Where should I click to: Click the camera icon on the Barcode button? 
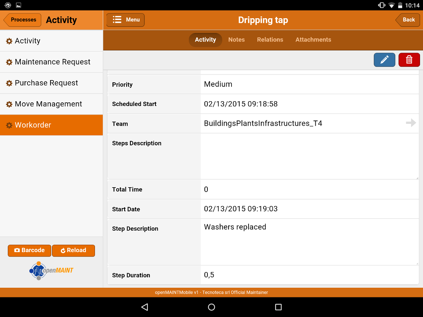coord(16,251)
